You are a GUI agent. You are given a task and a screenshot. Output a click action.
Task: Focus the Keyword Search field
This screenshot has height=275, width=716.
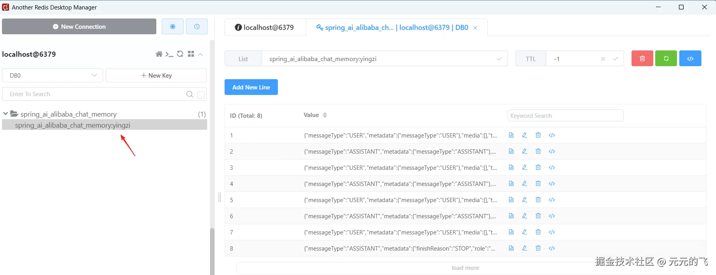coord(565,115)
